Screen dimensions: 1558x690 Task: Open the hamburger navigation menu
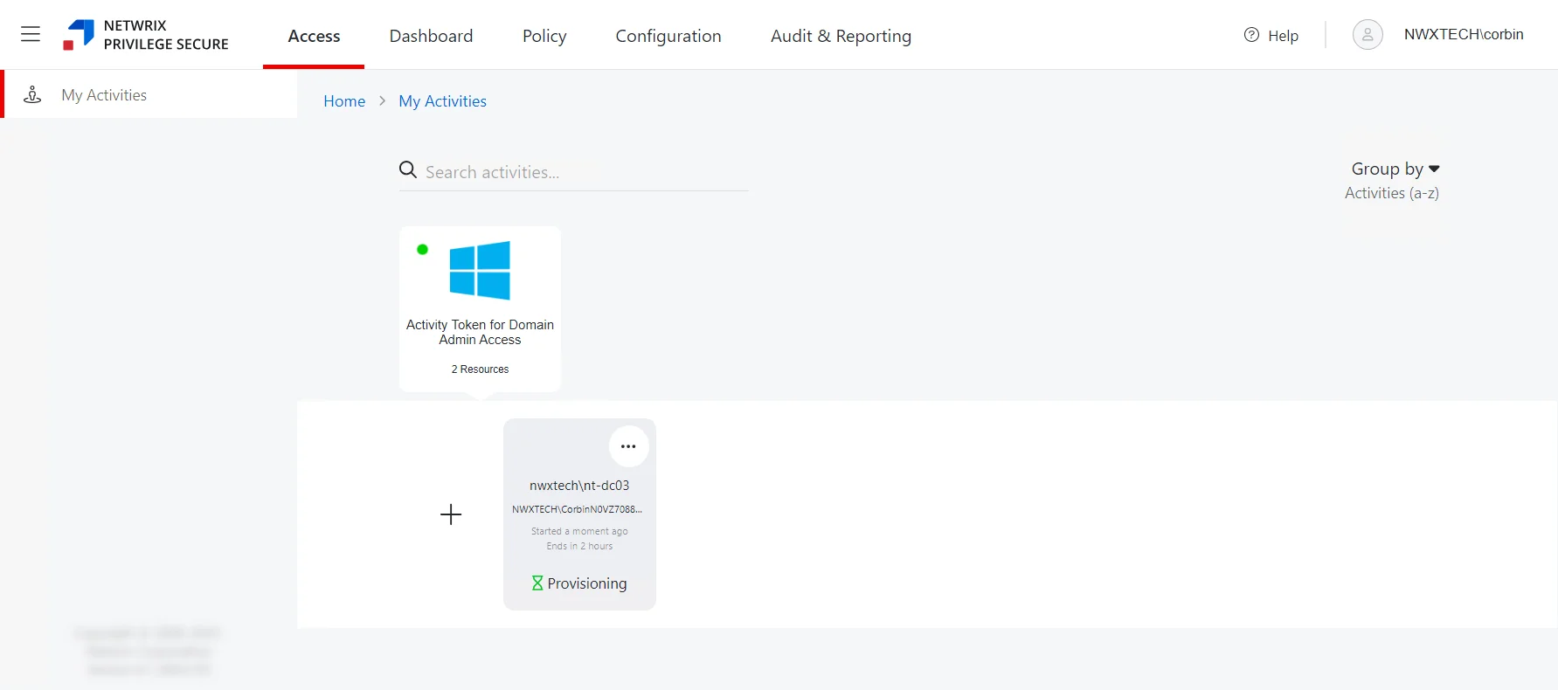coord(31,34)
